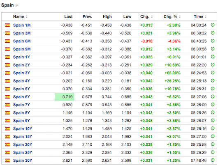Open the Spain 10Y bond link
This screenshot has height=165, width=218.
pyautogui.click(x=23, y=128)
